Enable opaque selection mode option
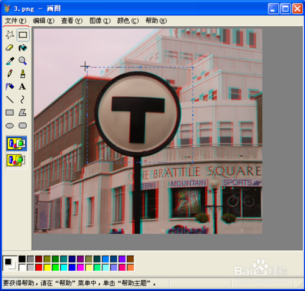Viewport: 305px width, 291px height. pos(16,144)
